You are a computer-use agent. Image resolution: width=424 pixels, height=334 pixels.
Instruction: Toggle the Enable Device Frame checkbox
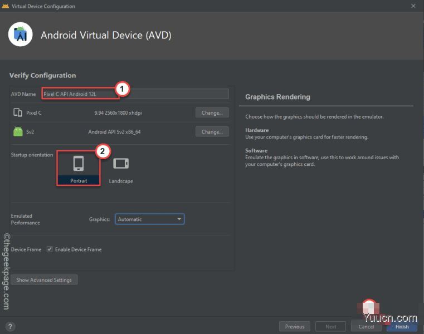[50, 249]
